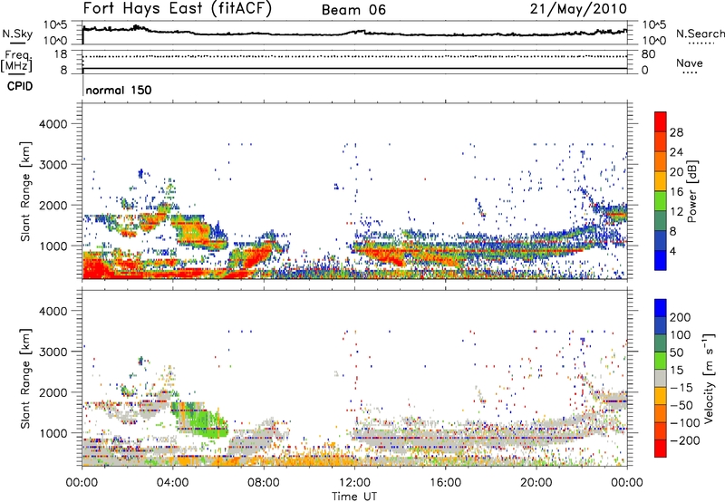
Task: Click the "4000" tick on power panel
Action: pyautogui.click(x=53, y=124)
